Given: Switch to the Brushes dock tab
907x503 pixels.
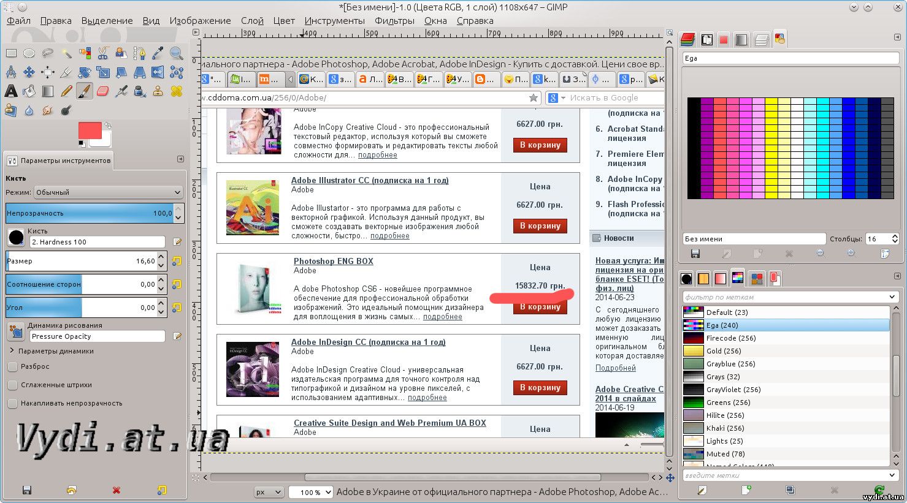Looking at the screenshot, I should point(687,279).
